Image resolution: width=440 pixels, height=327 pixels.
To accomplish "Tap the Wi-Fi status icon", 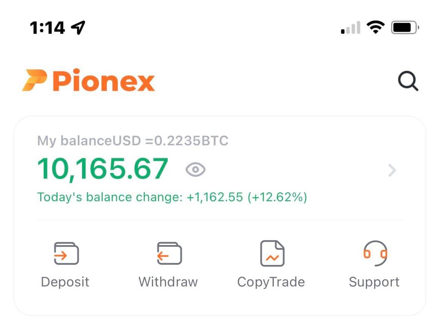I will pyautogui.click(x=375, y=28).
